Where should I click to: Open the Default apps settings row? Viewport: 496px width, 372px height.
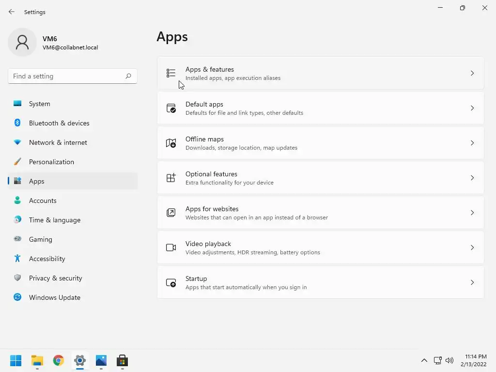[320, 108]
